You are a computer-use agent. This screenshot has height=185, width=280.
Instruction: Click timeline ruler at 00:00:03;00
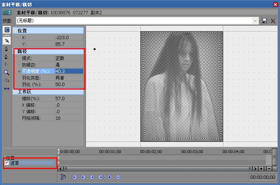[192, 152]
